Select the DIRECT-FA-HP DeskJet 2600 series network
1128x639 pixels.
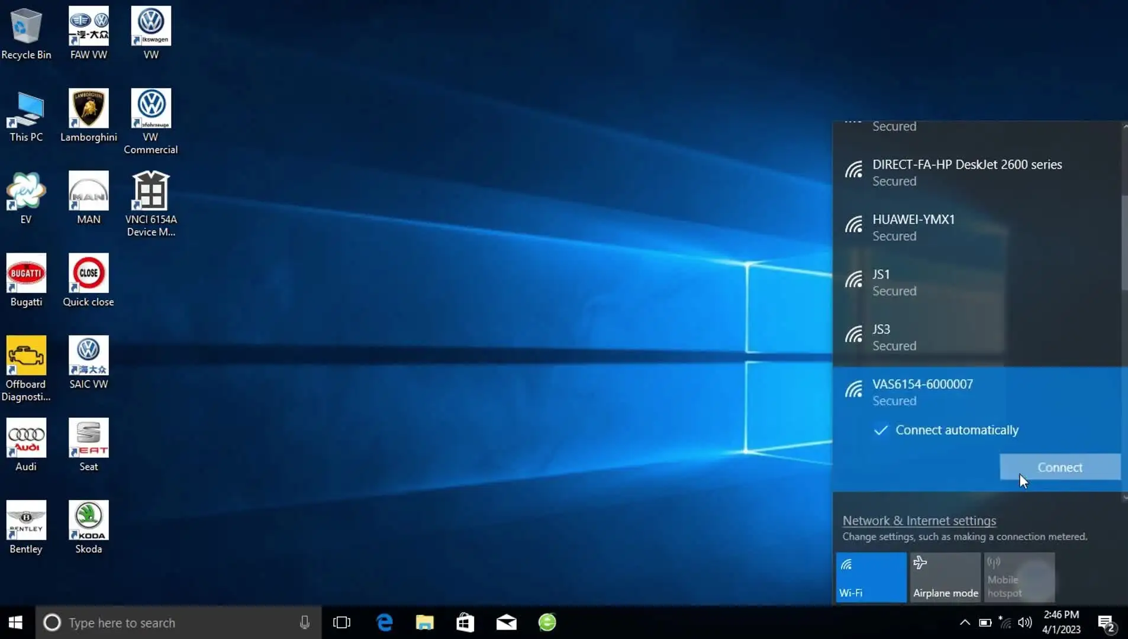[976, 173]
